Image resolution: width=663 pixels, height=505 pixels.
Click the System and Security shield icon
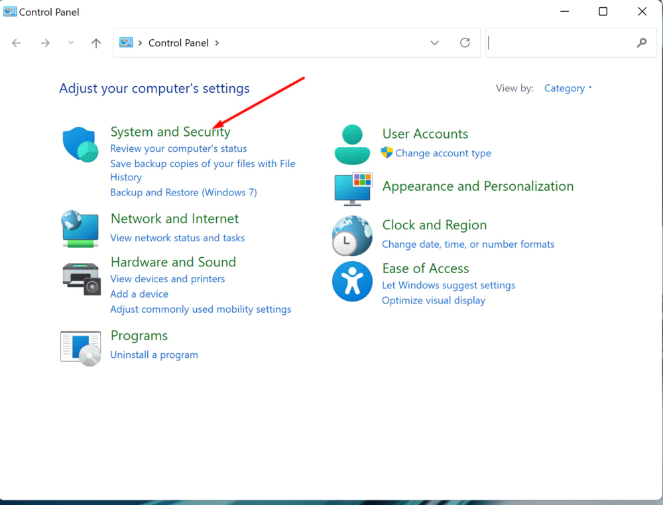(x=80, y=144)
